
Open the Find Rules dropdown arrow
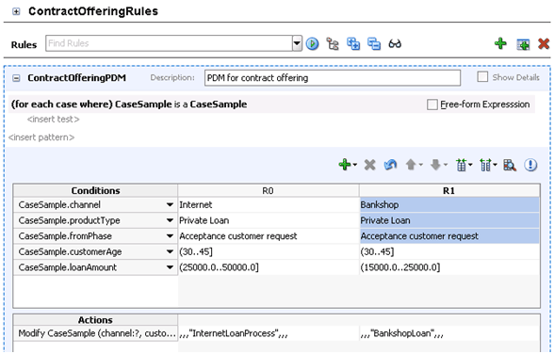click(x=297, y=43)
